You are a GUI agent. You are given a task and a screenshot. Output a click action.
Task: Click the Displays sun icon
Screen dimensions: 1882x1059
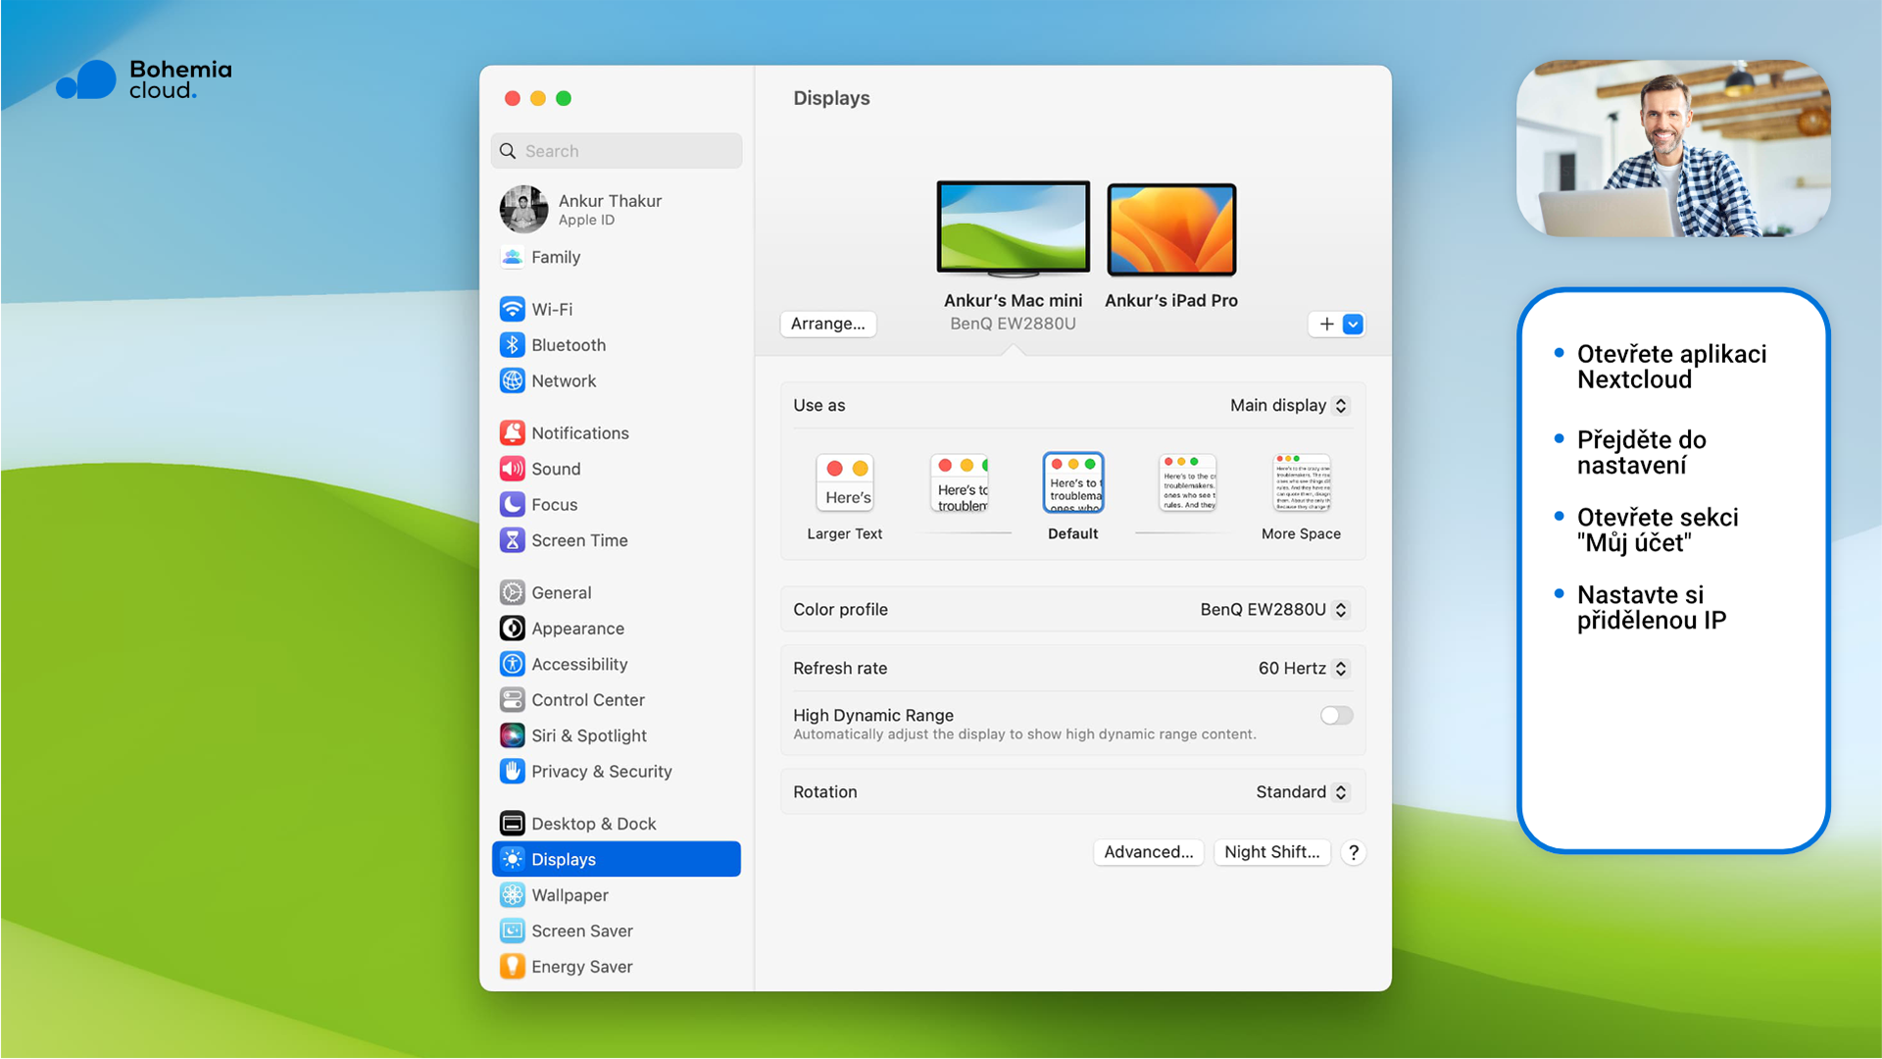click(x=512, y=859)
